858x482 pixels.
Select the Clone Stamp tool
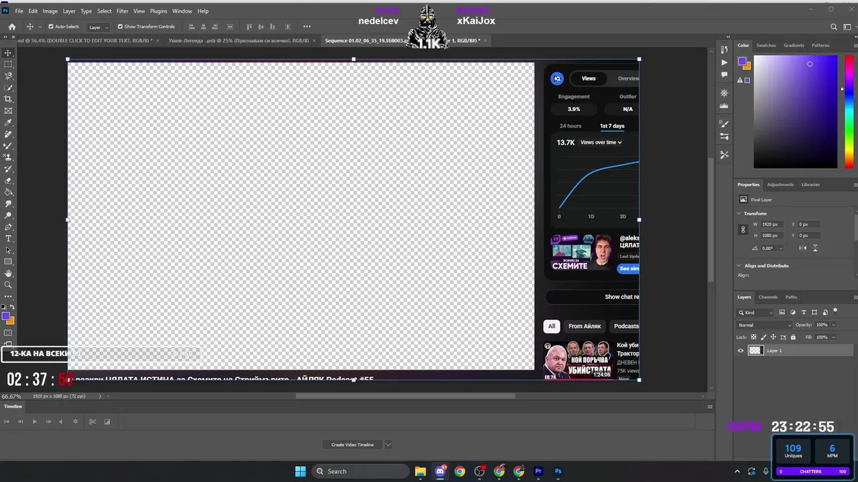click(8, 157)
